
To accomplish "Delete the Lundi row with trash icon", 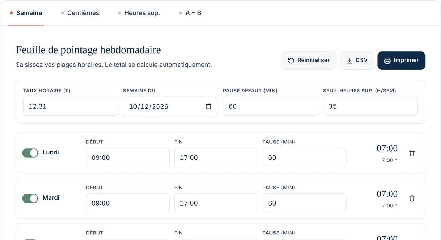I will point(412,153).
